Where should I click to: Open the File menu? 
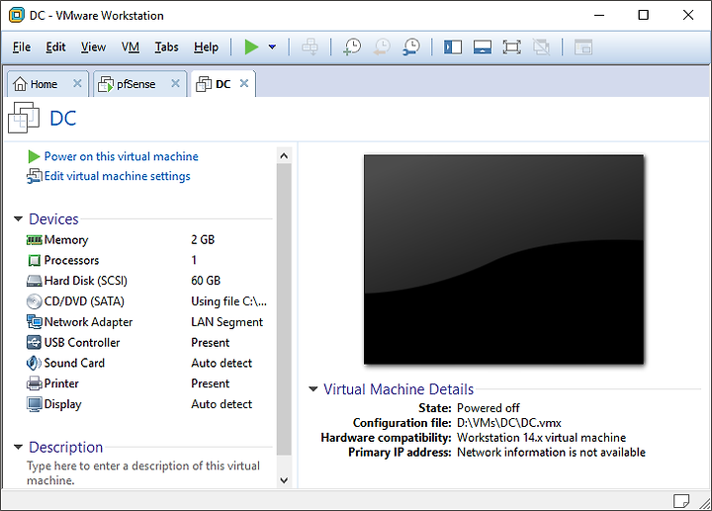[22, 46]
